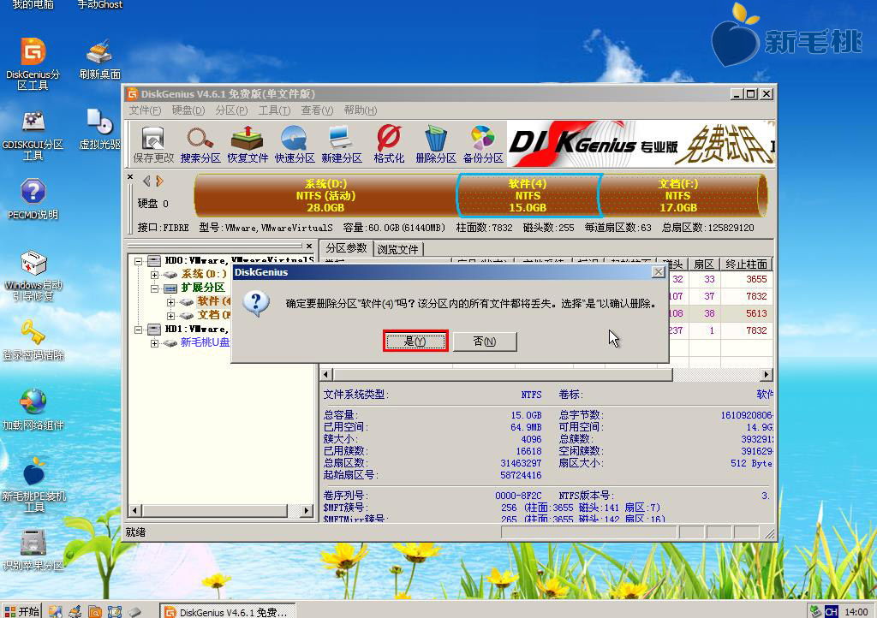Click the CH language indicator in tray

pyautogui.click(x=831, y=611)
